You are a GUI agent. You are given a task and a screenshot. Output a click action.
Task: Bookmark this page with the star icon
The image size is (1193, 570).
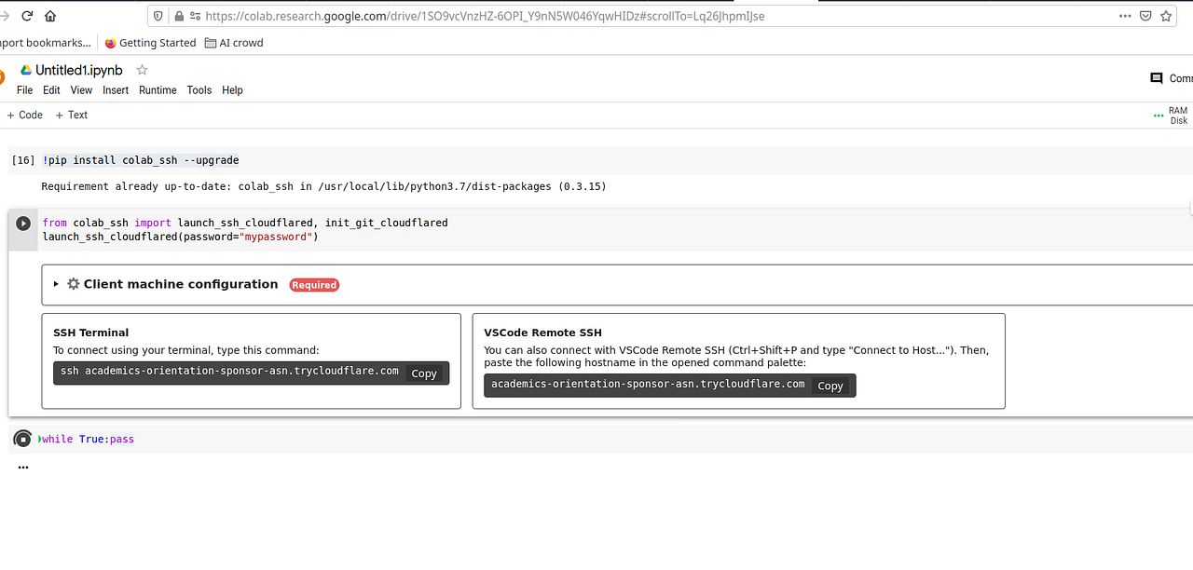pos(1166,16)
